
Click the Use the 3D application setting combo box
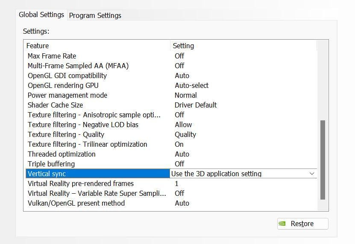(243, 174)
